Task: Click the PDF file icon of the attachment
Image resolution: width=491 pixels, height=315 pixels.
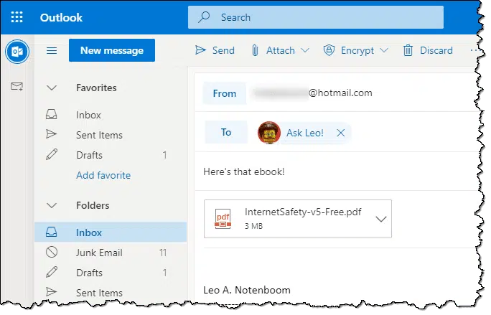Action: [x=223, y=219]
